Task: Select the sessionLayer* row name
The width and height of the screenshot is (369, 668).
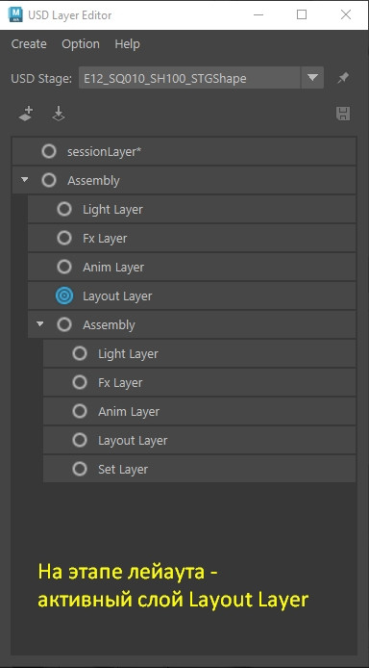Action: [x=104, y=152]
